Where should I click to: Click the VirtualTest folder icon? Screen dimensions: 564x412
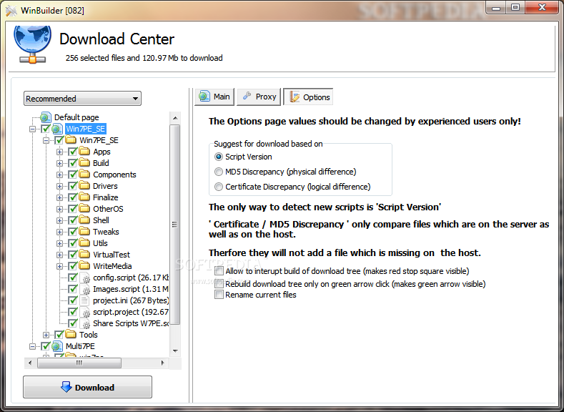[84, 255]
